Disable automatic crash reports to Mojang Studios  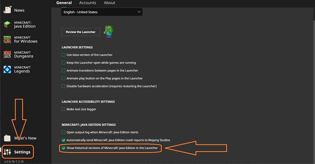click(x=63, y=140)
